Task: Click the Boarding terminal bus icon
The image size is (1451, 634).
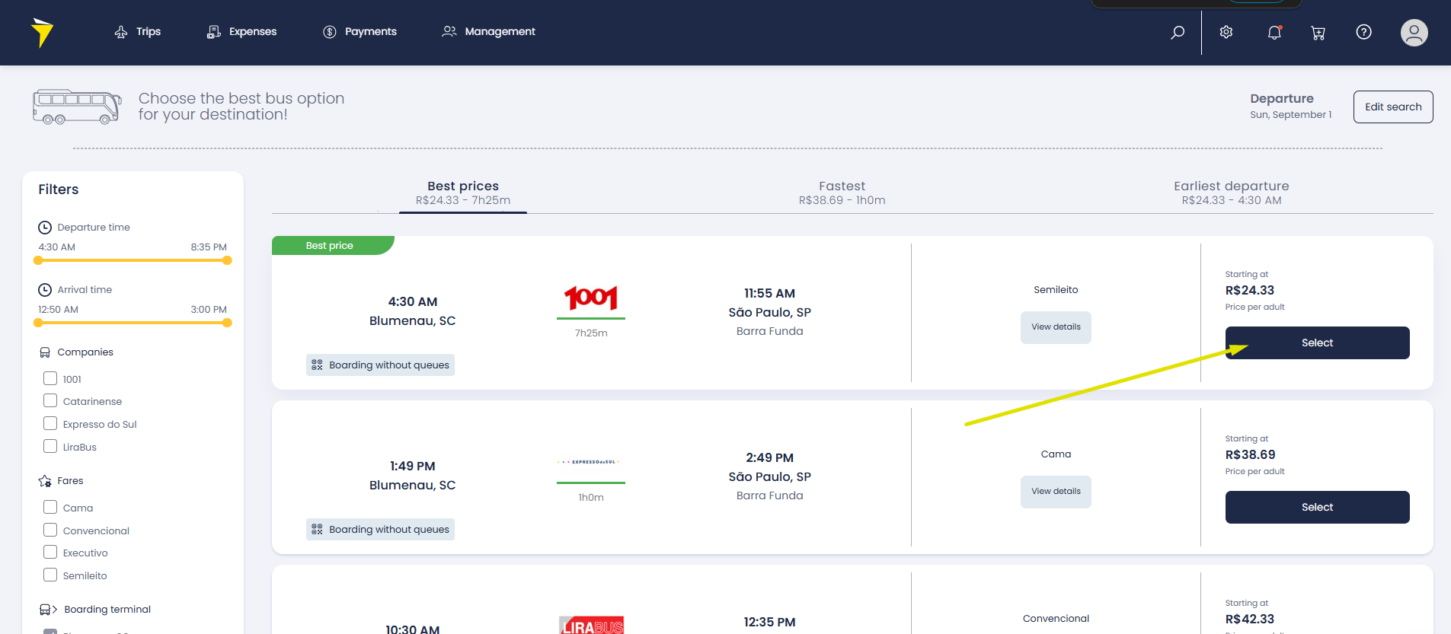Action: pos(48,610)
